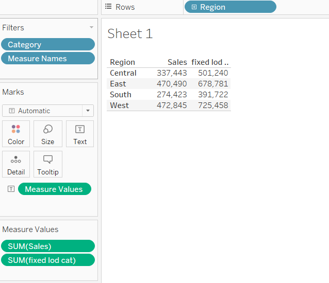The width and height of the screenshot is (329, 283).
Task: Click the Measure Values pill on Marks
Action: click(x=54, y=189)
